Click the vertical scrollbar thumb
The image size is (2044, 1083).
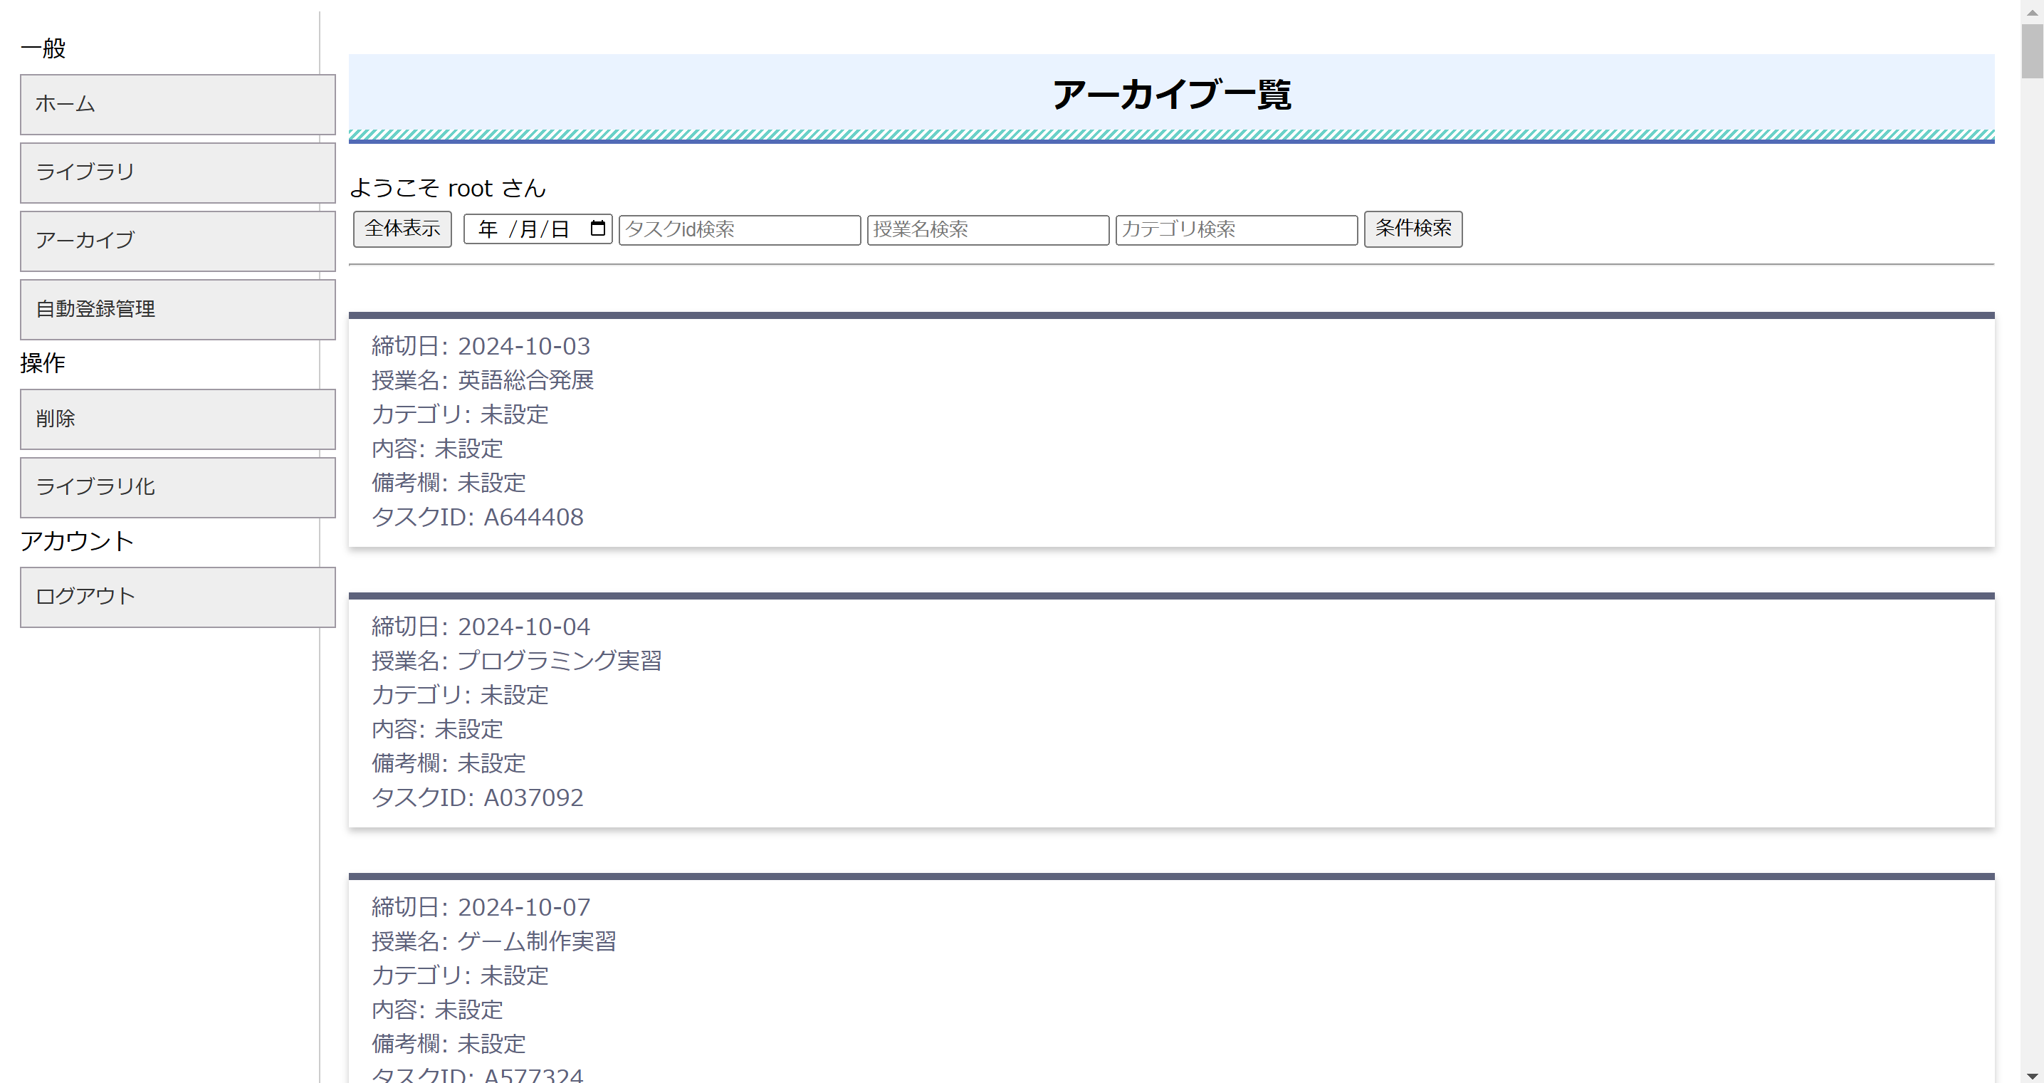click(2032, 51)
